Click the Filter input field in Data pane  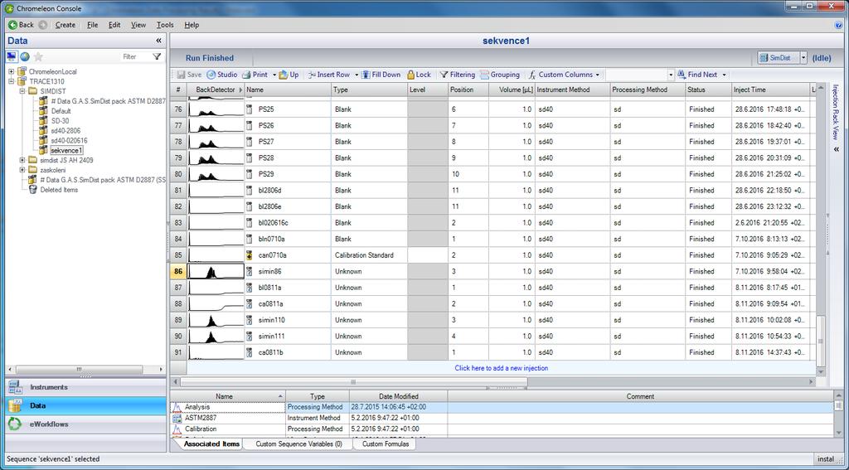click(x=135, y=56)
